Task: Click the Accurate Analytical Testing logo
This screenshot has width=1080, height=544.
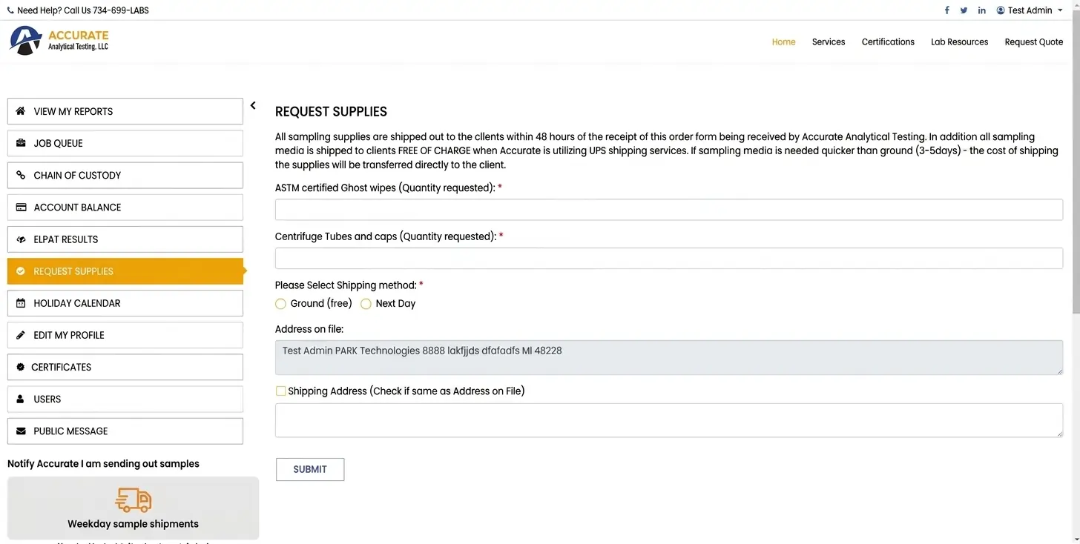Action: point(59,41)
